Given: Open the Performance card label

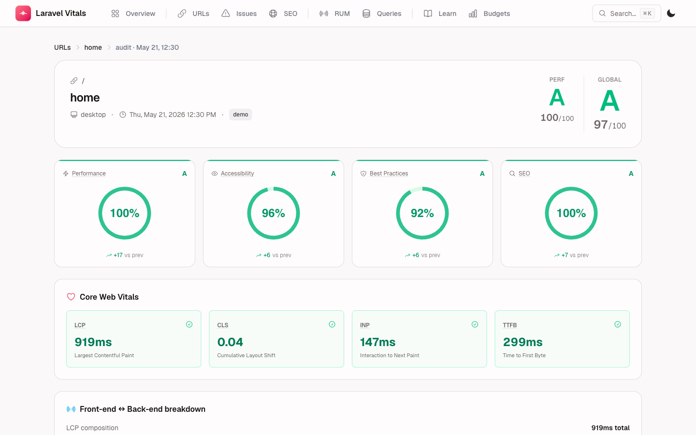Looking at the screenshot, I should click(89, 174).
